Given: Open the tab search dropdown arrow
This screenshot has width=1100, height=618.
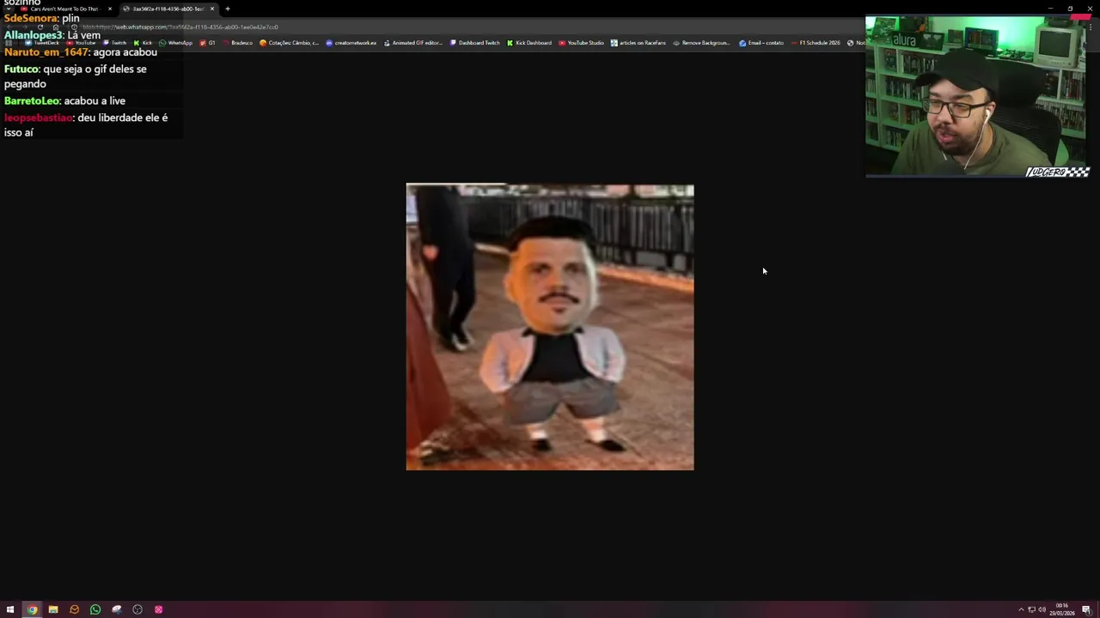Looking at the screenshot, I should tap(8, 9).
